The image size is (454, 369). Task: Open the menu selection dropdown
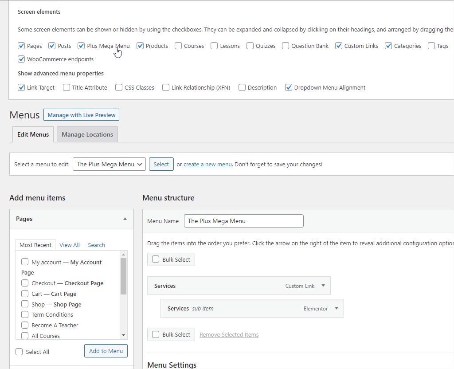109,164
